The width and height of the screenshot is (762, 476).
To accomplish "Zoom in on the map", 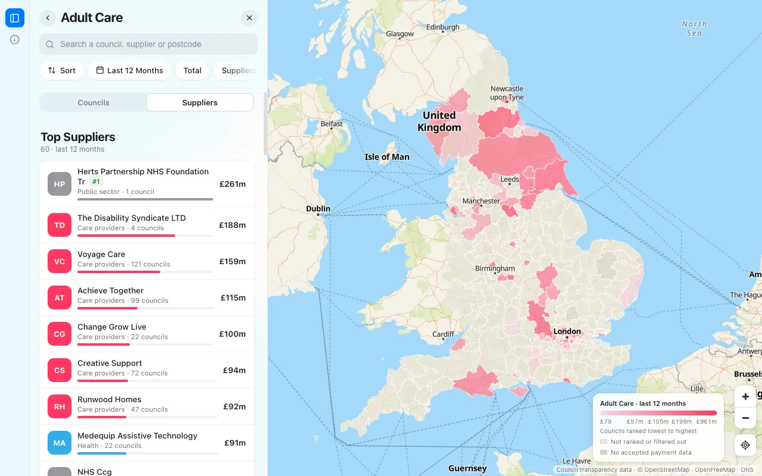I will coord(745,396).
